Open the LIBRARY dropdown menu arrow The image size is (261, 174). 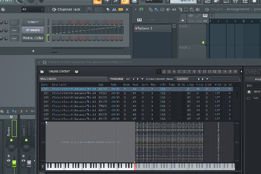click(x=207, y=79)
